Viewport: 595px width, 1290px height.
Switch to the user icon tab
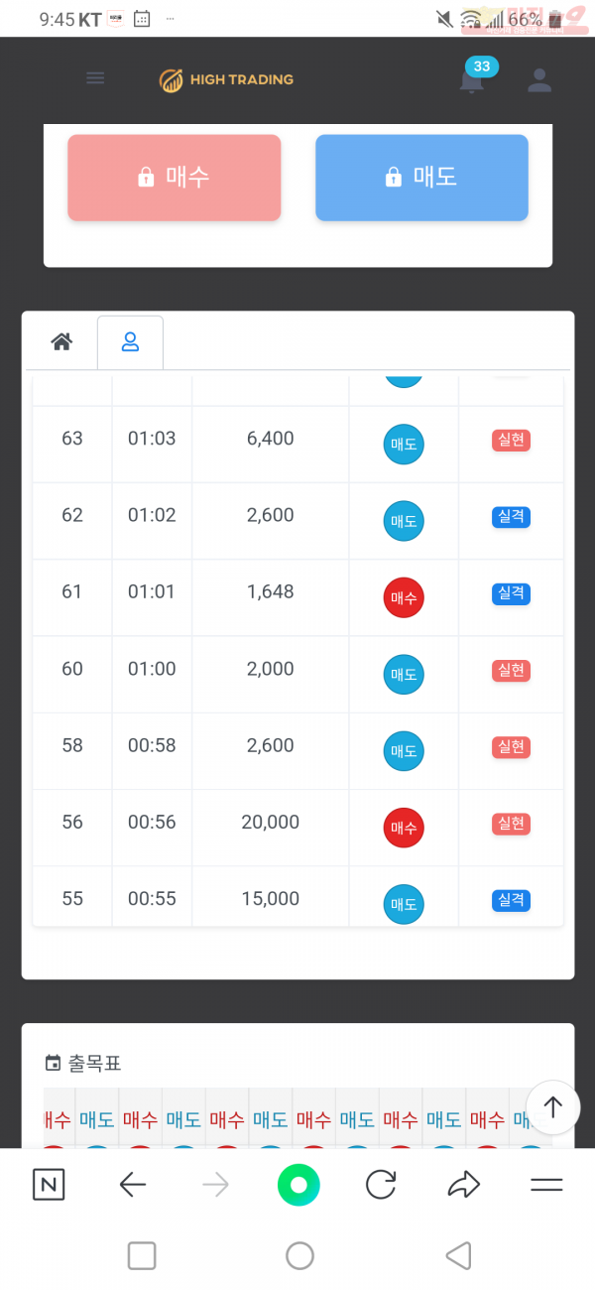[130, 342]
